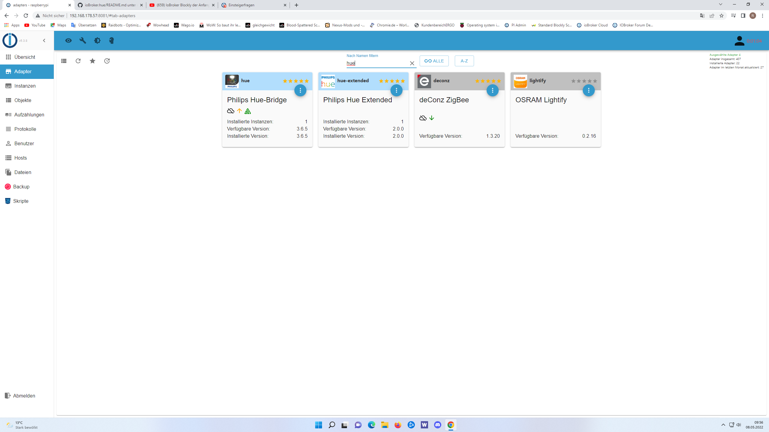Open system settings wrench icon
The image size is (769, 432).
coord(83,40)
